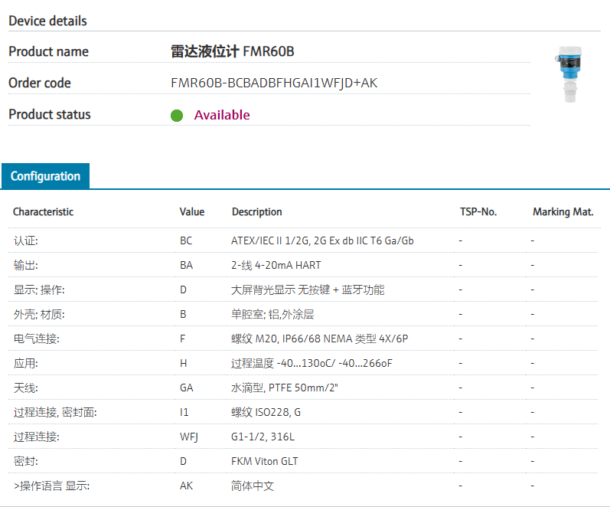Click the order code FMR60B-BCBADBFHGAI1WFJD+AK
This screenshot has width=610, height=507.
click(274, 83)
